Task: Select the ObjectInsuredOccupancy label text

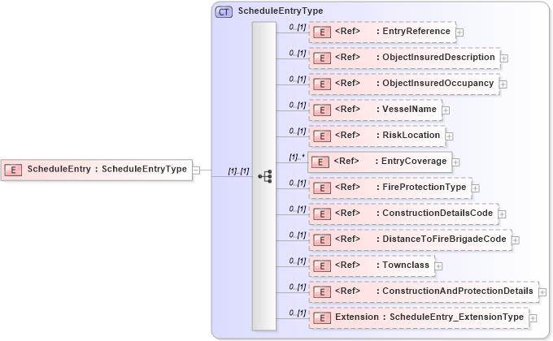Action: click(x=438, y=83)
